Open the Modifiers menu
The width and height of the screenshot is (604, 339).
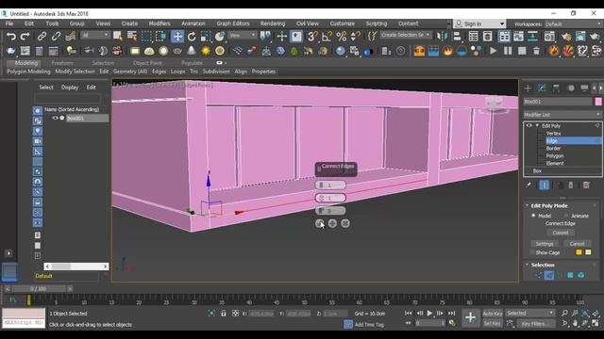[159, 24]
